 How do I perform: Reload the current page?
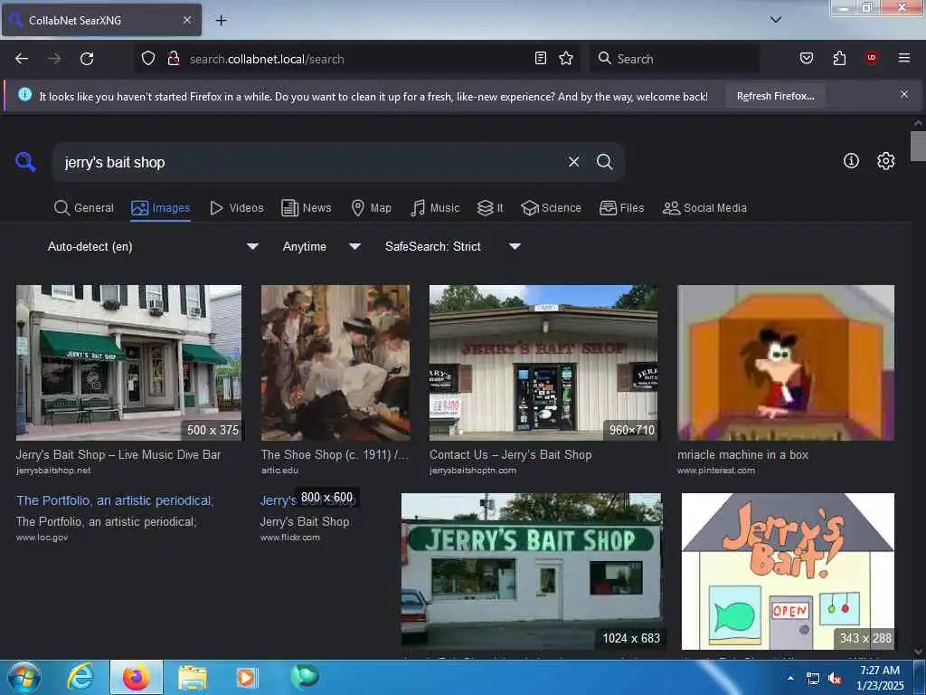coord(87,59)
